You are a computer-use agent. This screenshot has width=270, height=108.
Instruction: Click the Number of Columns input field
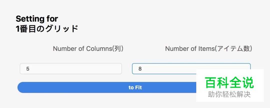pos(71,69)
